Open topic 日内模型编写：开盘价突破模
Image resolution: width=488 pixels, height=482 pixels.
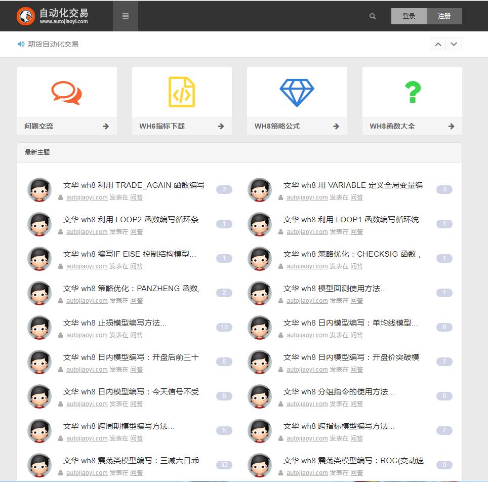click(x=351, y=357)
